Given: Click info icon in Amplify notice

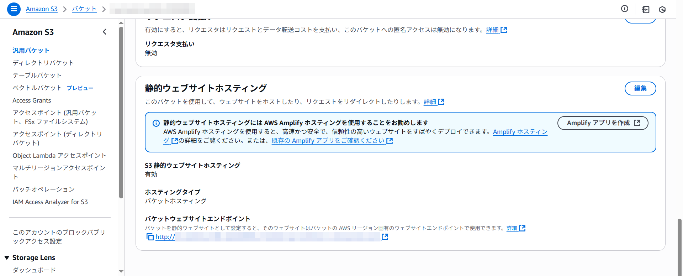Looking at the screenshot, I should [156, 123].
